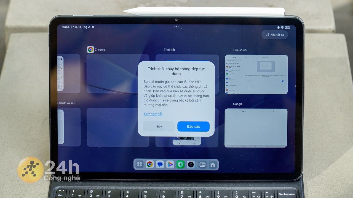This screenshot has width=353, height=198.
Task: Open the Xem tóm tắt link
Action: pyautogui.click(x=153, y=114)
